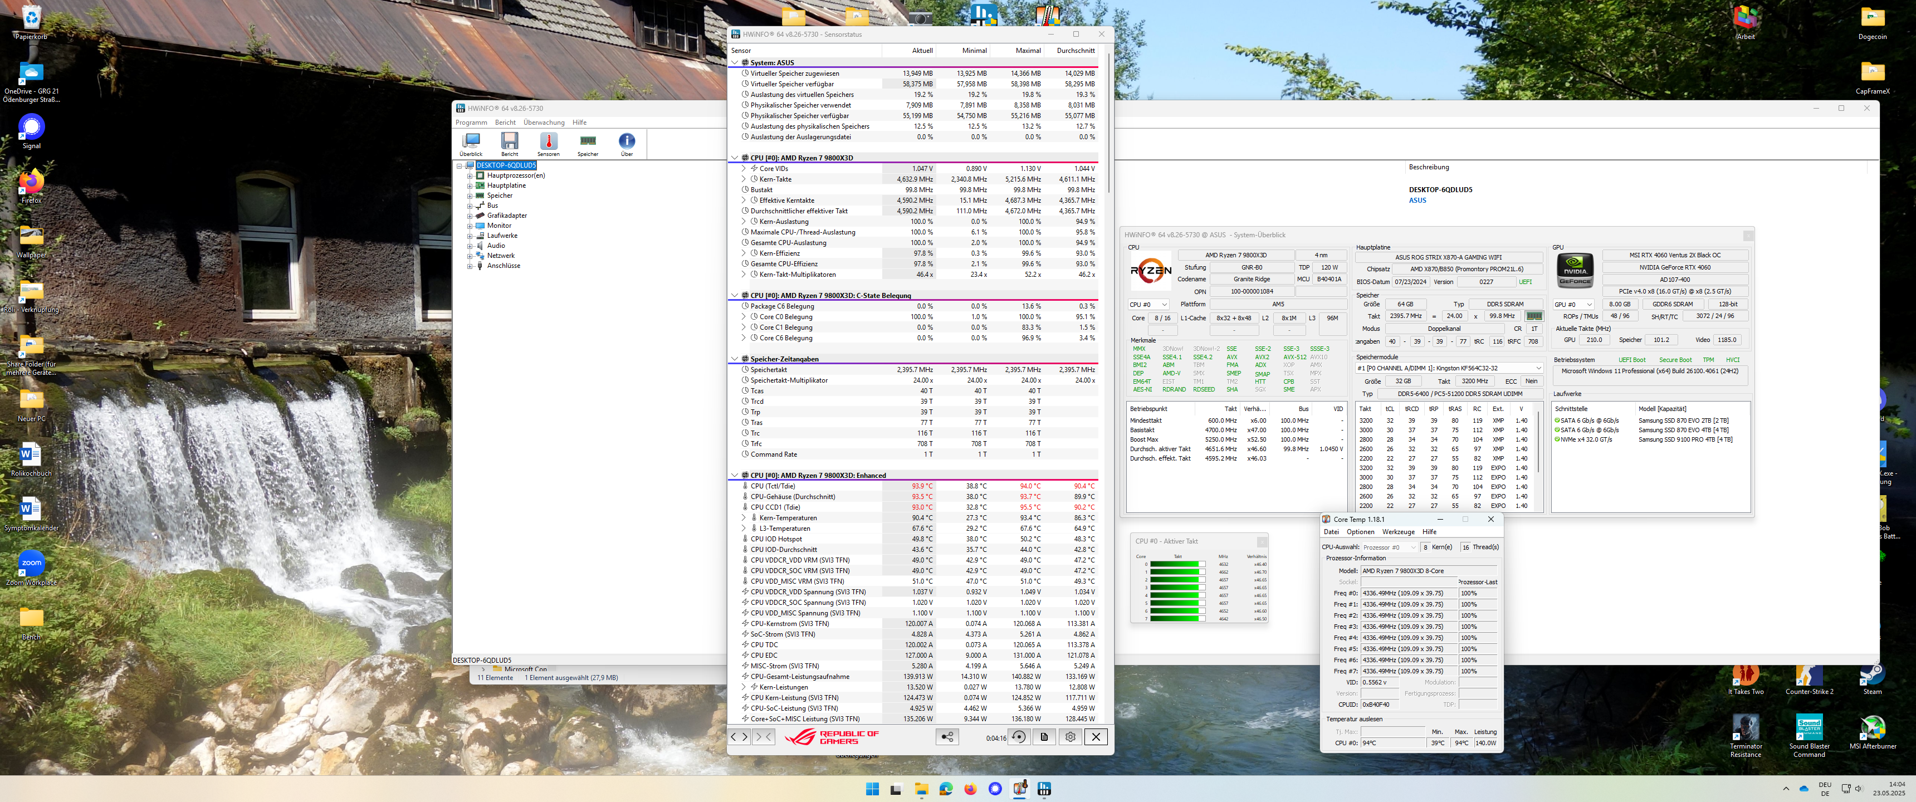Expand the Grafikadapter tree node
Image resolution: width=1916 pixels, height=802 pixels.
(470, 216)
